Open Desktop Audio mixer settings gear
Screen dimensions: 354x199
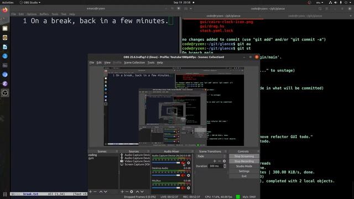[188, 175]
